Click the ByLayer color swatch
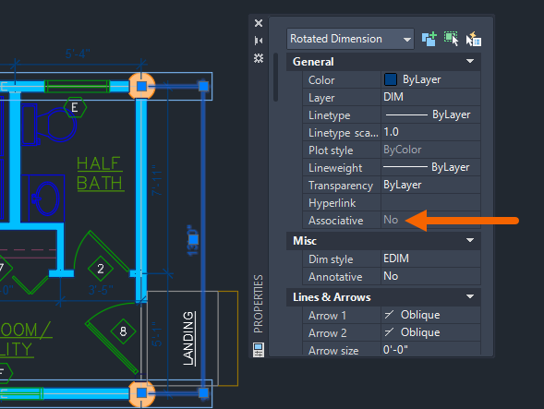 click(x=391, y=79)
